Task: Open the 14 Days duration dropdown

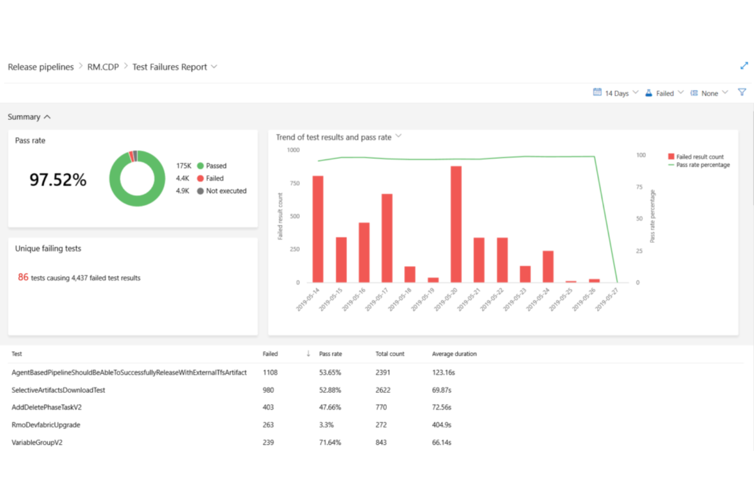Action: click(618, 93)
